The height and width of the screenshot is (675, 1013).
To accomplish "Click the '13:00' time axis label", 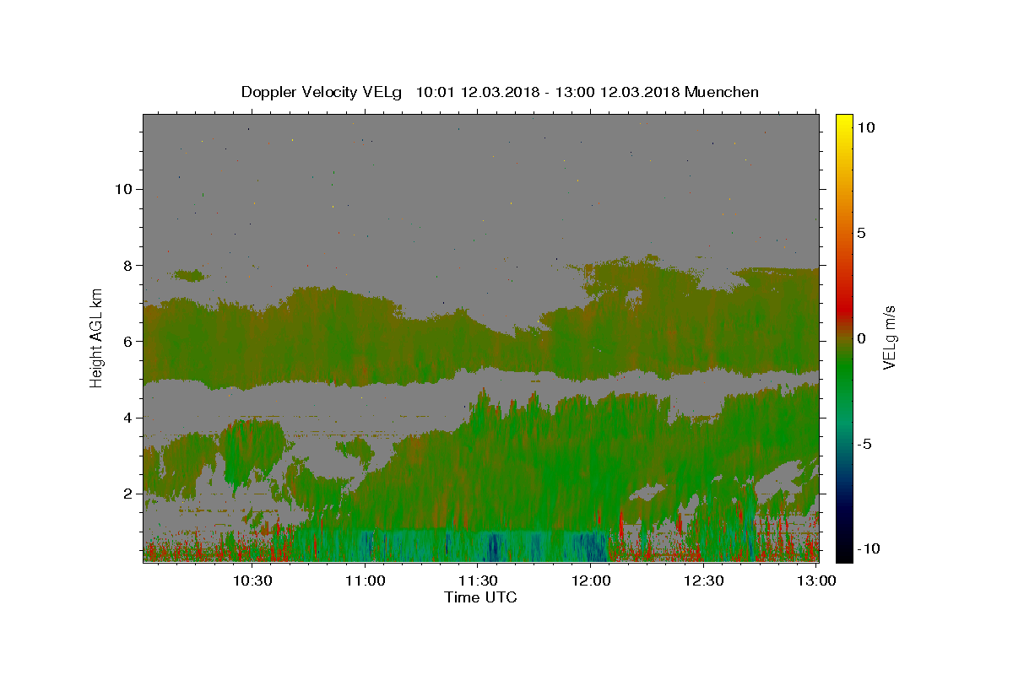I will 816,580.
